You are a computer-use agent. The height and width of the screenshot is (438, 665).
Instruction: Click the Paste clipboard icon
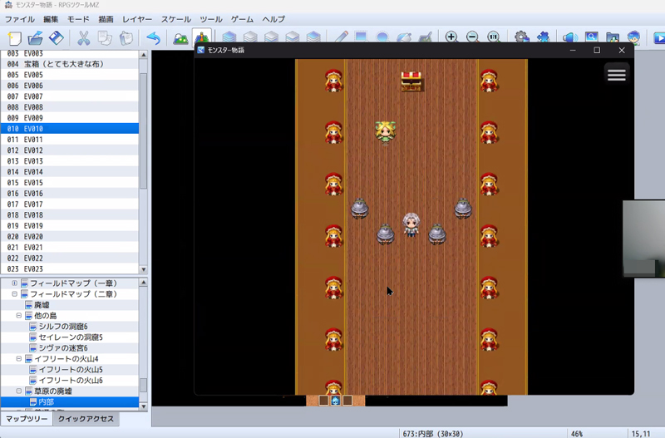126,38
